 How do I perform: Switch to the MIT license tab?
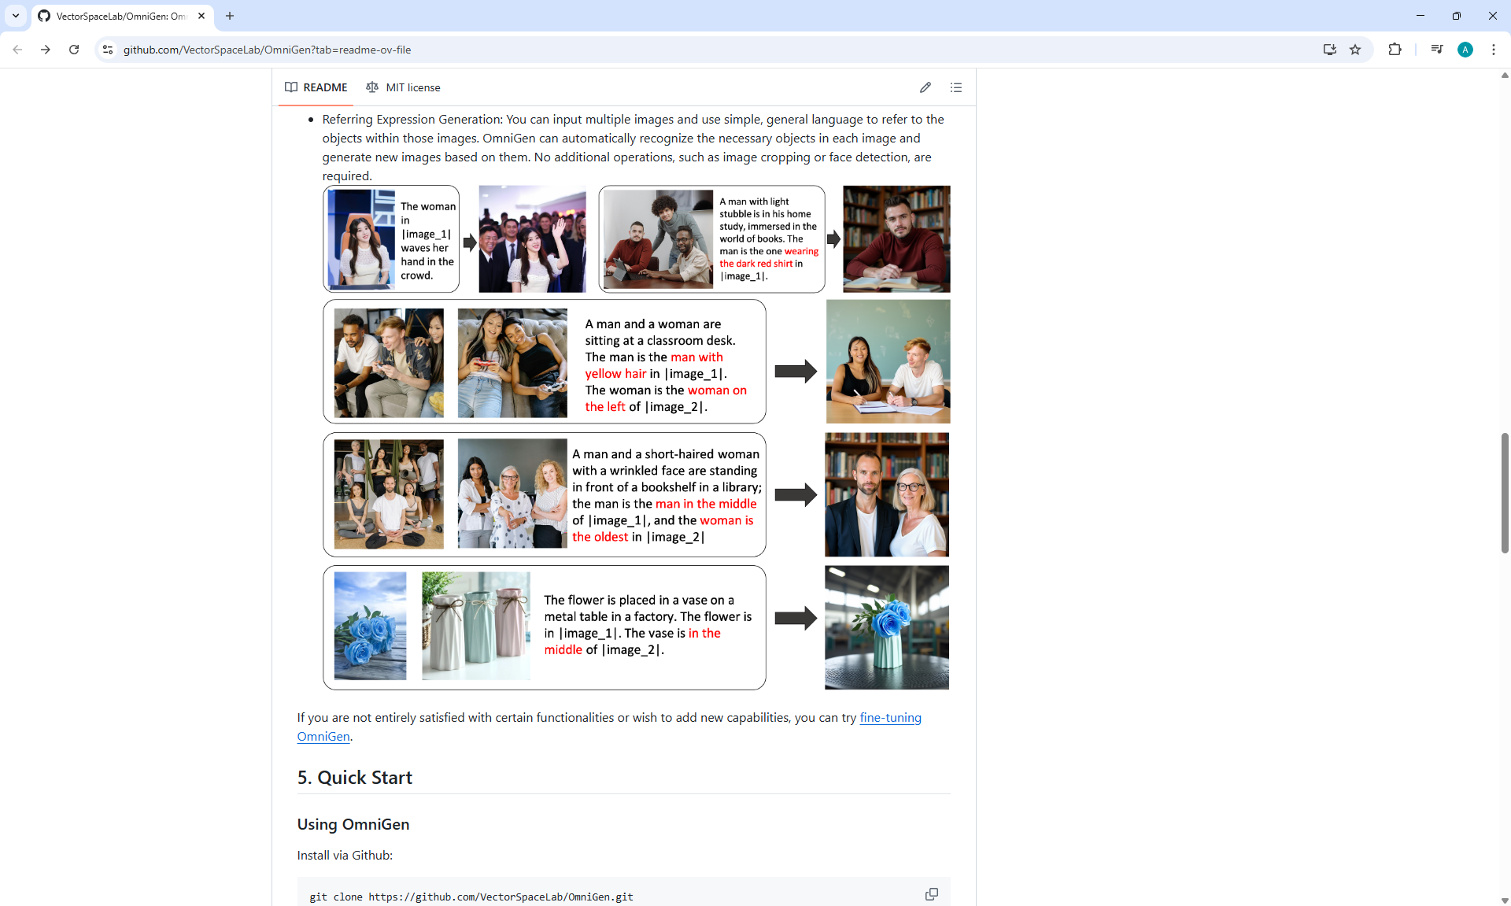[403, 87]
